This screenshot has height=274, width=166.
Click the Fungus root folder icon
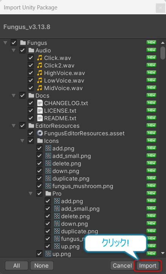pyautogui.click(x=23, y=43)
